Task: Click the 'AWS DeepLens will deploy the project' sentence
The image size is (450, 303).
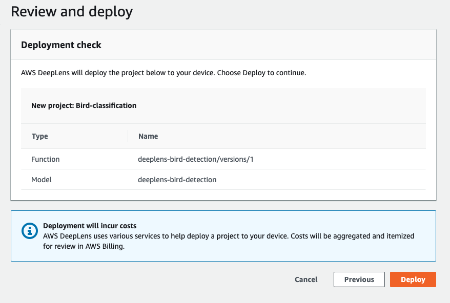Action: point(118,73)
